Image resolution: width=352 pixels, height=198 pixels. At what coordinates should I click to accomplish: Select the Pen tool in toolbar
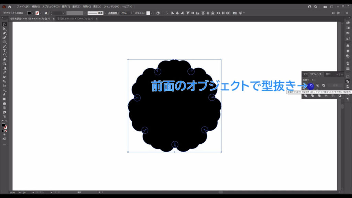click(4, 33)
